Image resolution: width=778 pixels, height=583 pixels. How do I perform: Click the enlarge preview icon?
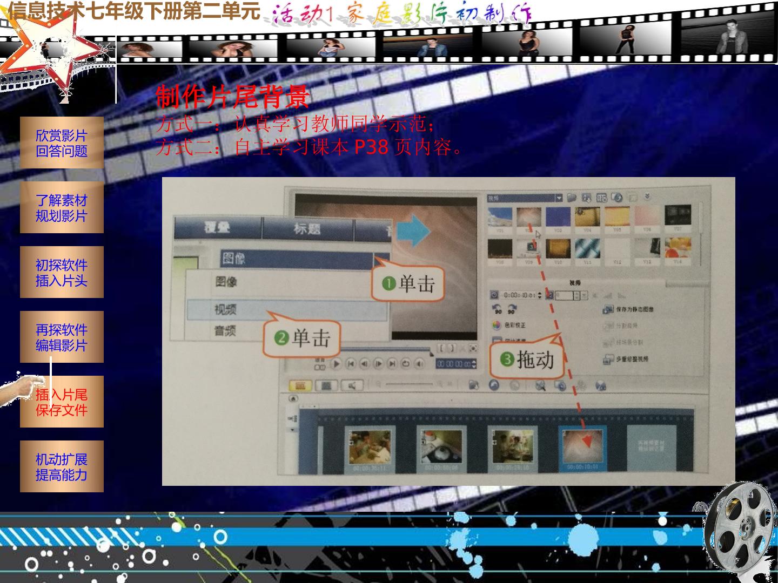tap(473, 349)
